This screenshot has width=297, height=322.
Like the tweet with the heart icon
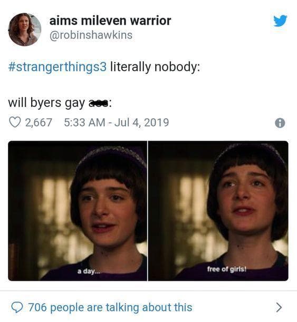(15, 122)
